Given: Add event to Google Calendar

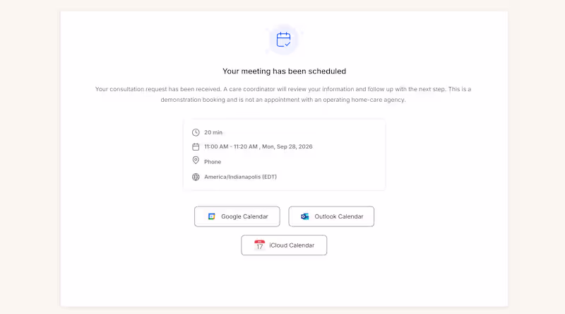Looking at the screenshot, I should 237,216.
